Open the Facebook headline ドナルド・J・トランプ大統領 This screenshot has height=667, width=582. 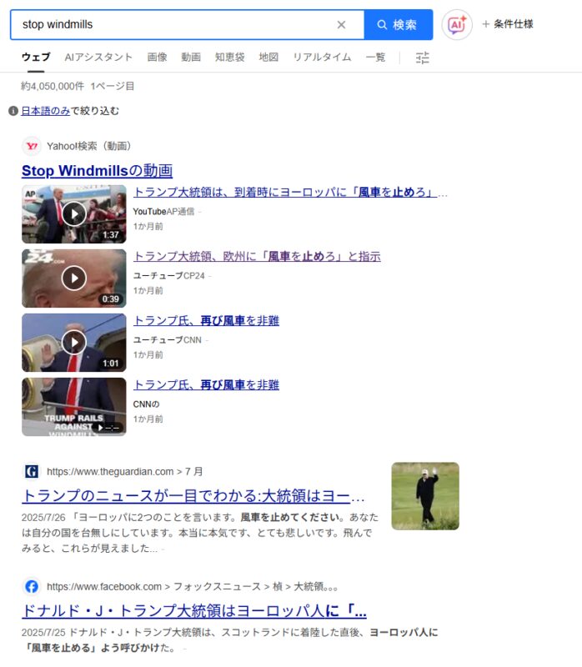coord(194,611)
